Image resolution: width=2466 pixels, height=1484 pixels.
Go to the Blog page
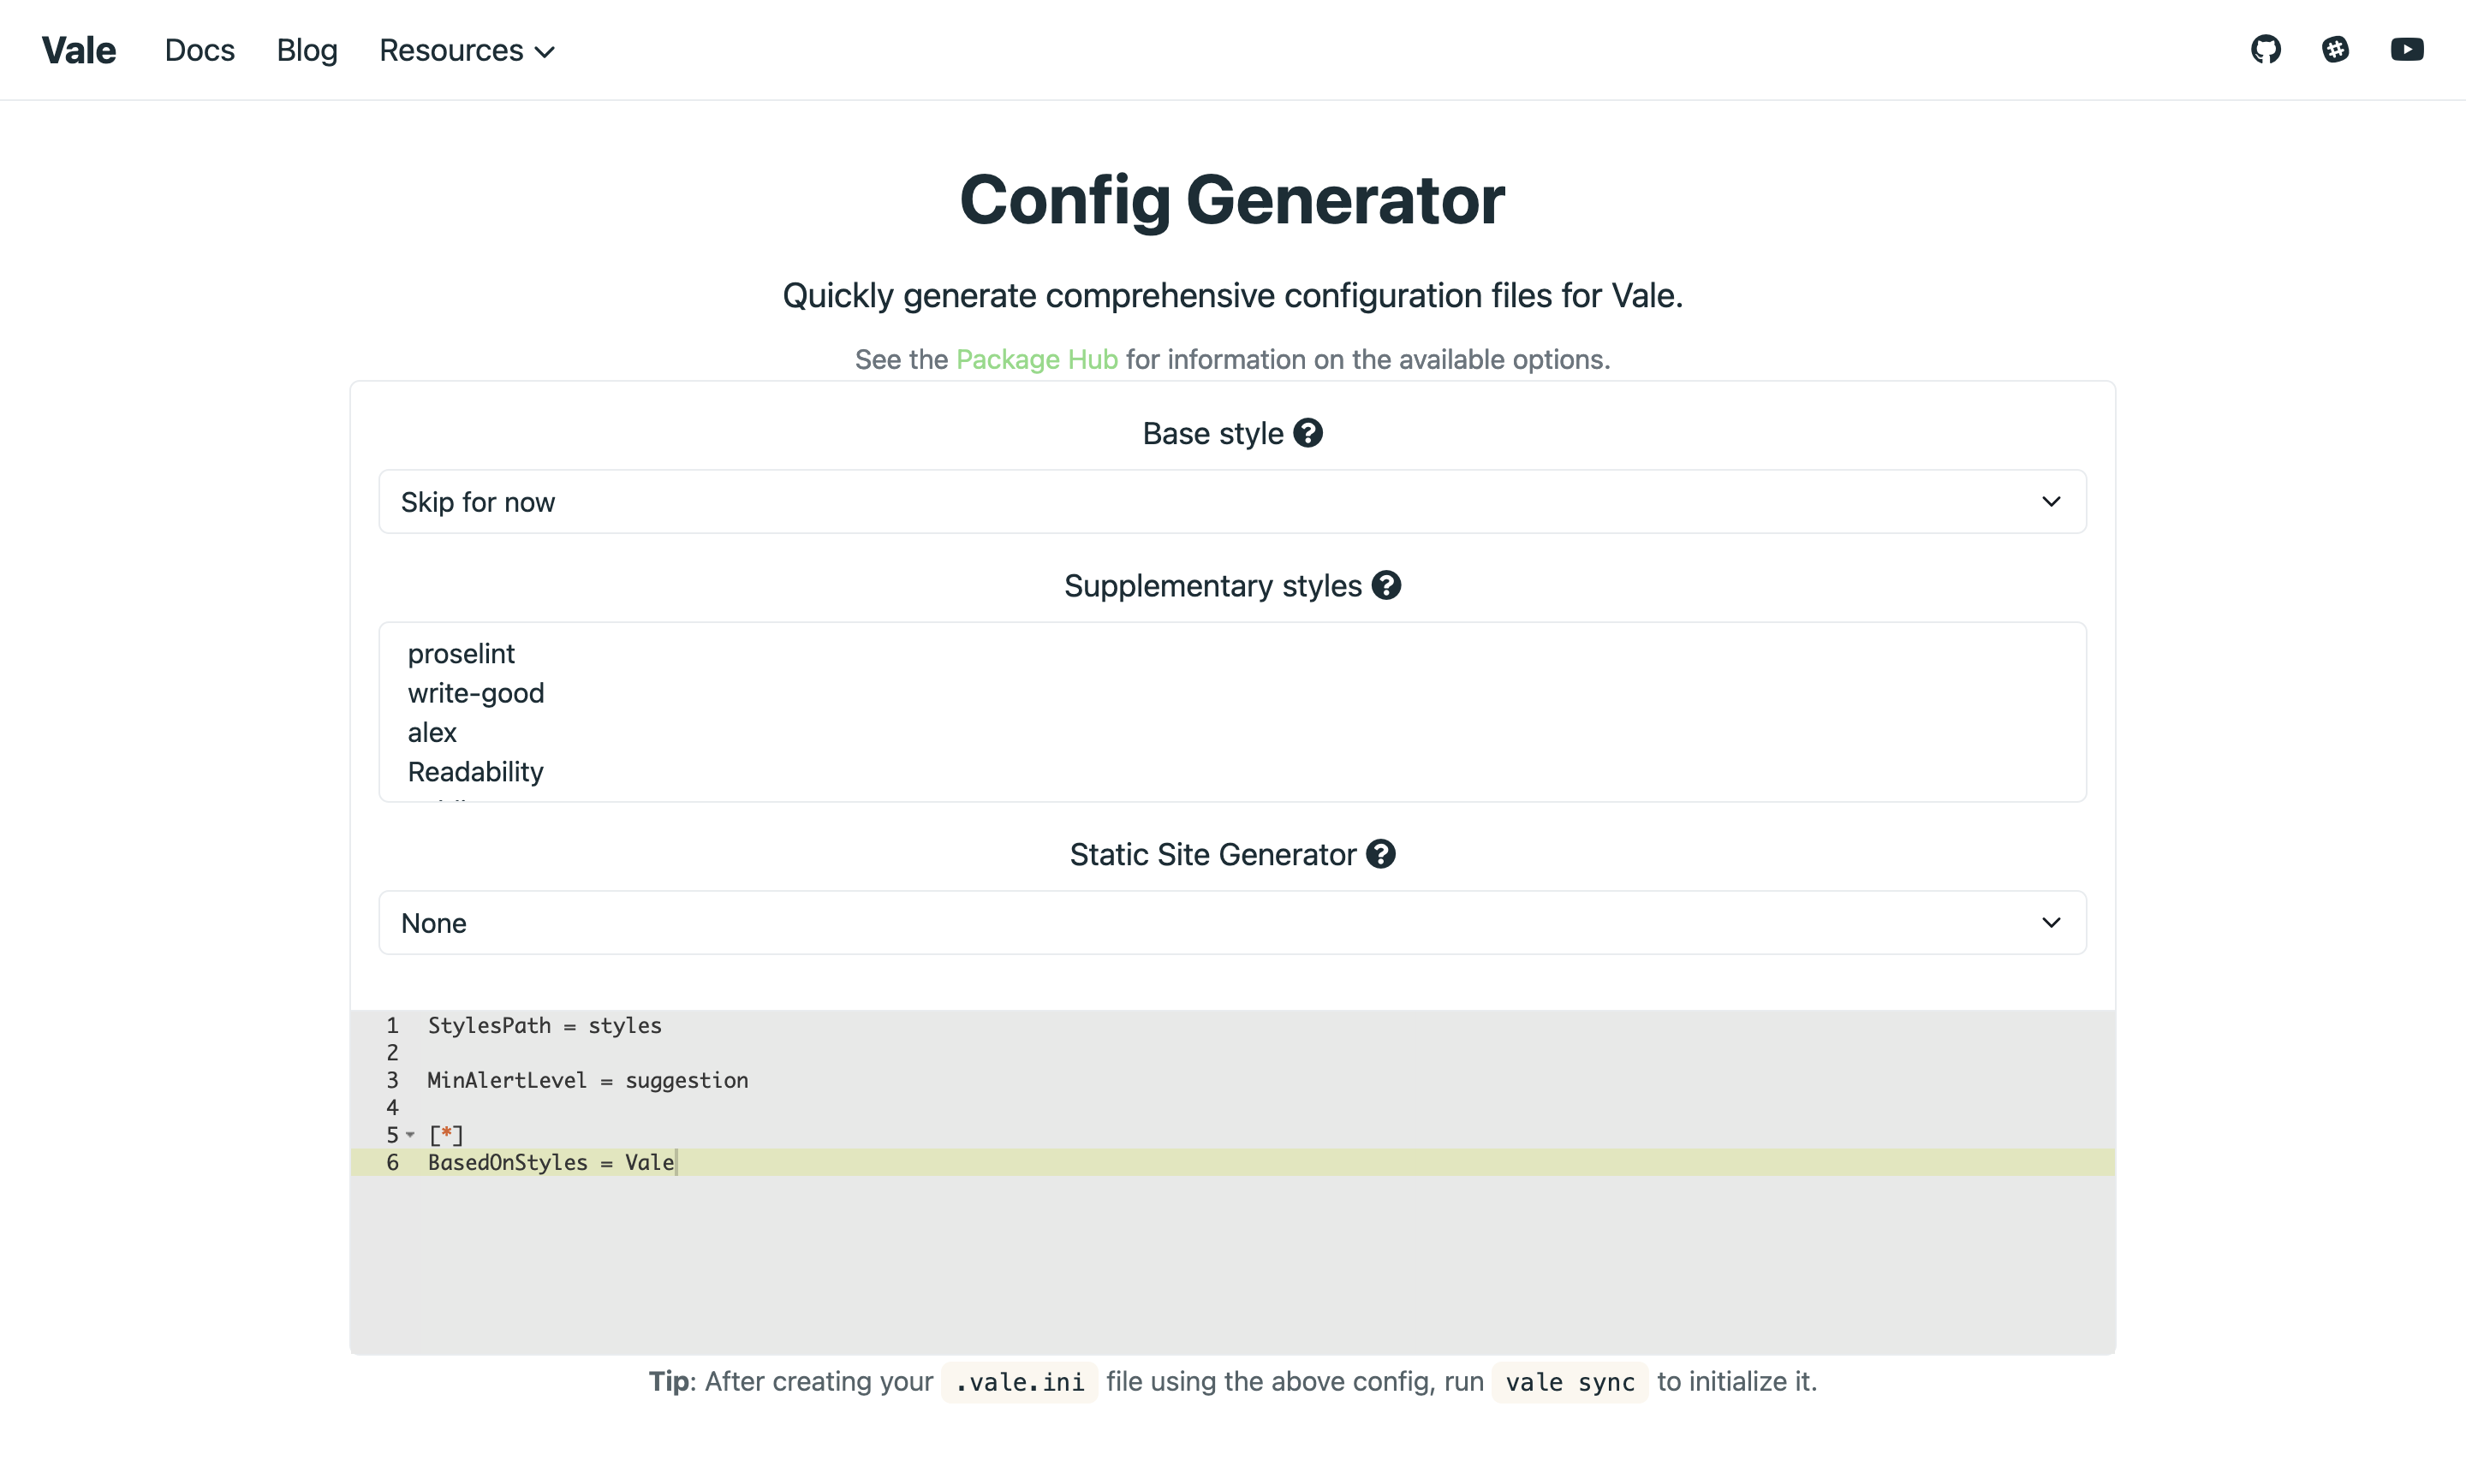(x=307, y=50)
